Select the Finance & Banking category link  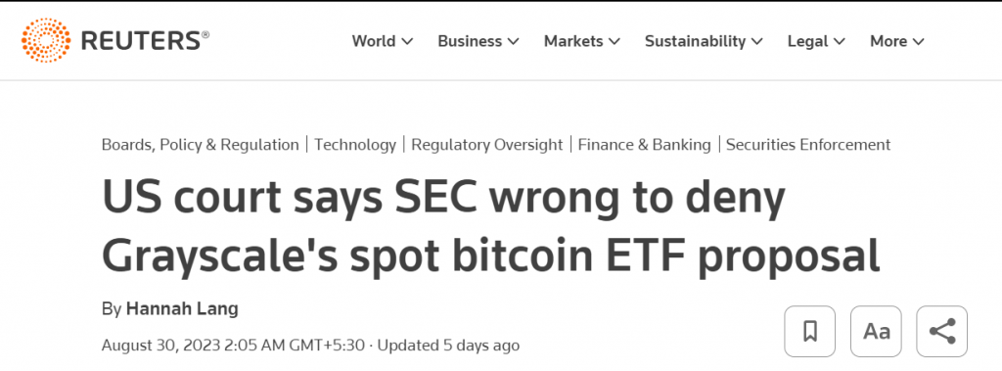pyautogui.click(x=644, y=145)
